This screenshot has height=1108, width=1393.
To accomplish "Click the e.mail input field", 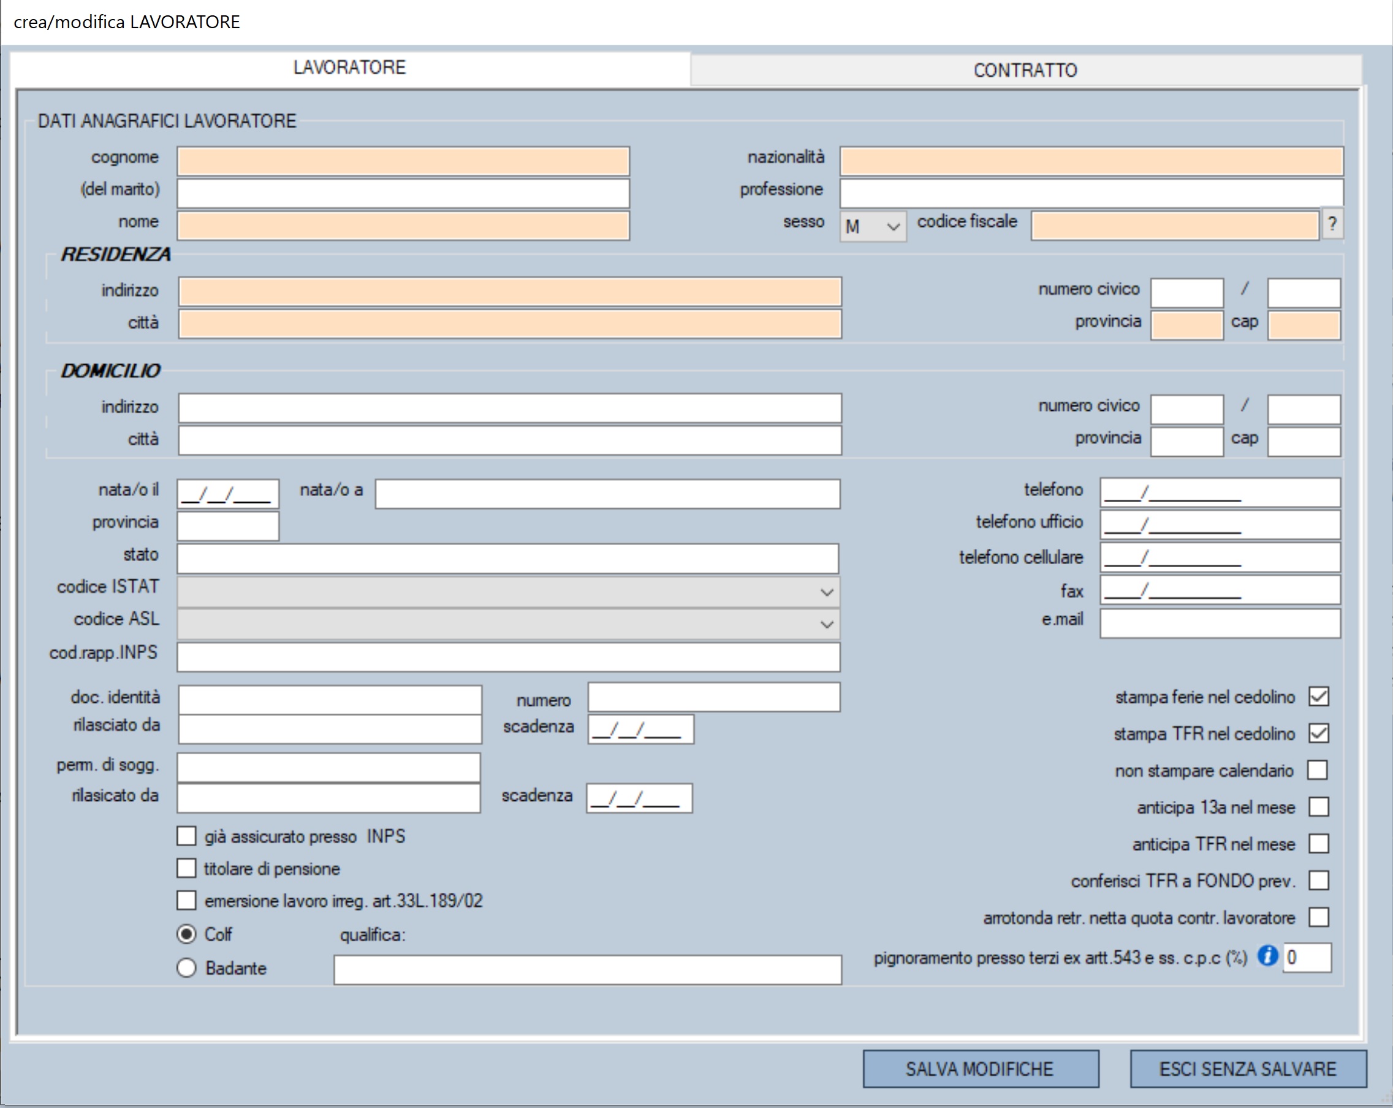I will (1220, 623).
